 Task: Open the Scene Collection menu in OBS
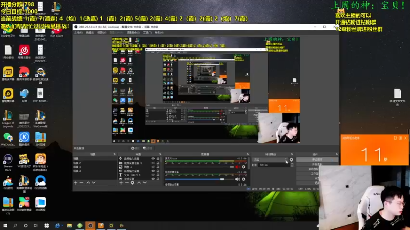[x=133, y=33]
